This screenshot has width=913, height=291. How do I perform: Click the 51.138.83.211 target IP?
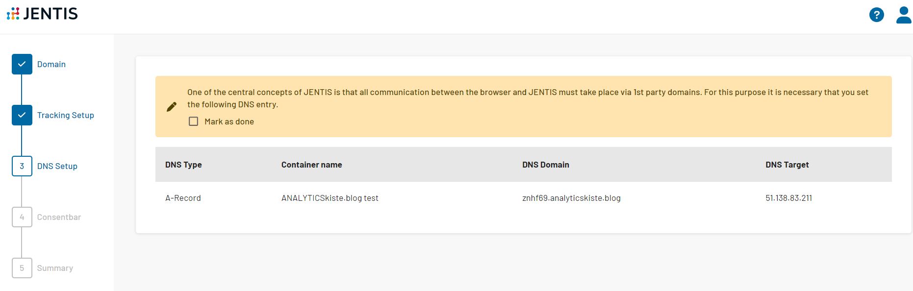point(788,198)
